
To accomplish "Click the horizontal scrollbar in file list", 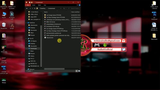I will point(54,69).
